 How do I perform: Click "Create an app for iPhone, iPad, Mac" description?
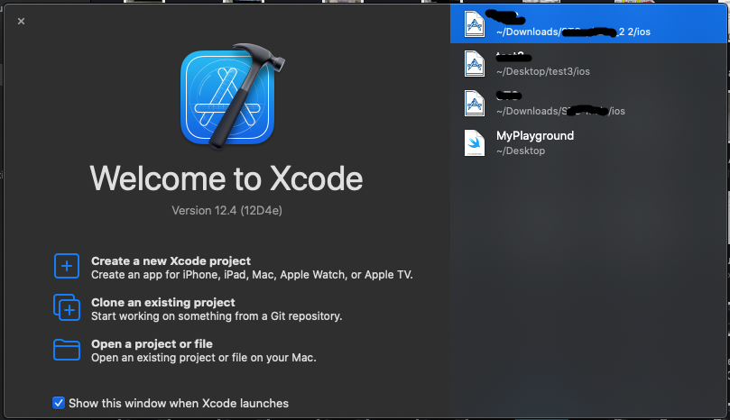coord(252,275)
